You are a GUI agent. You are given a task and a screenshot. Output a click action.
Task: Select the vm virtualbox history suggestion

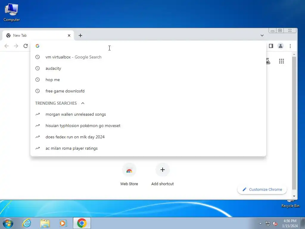coord(148,57)
